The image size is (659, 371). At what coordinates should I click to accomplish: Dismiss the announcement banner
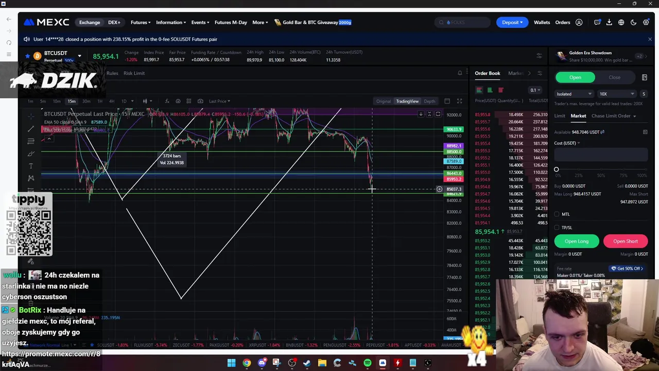pyautogui.click(x=650, y=39)
